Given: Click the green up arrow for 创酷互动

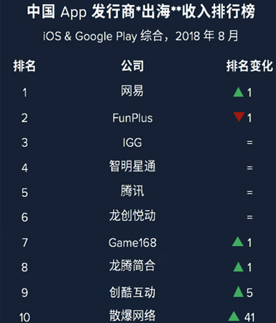Looking at the screenshot, I should coord(238,291).
